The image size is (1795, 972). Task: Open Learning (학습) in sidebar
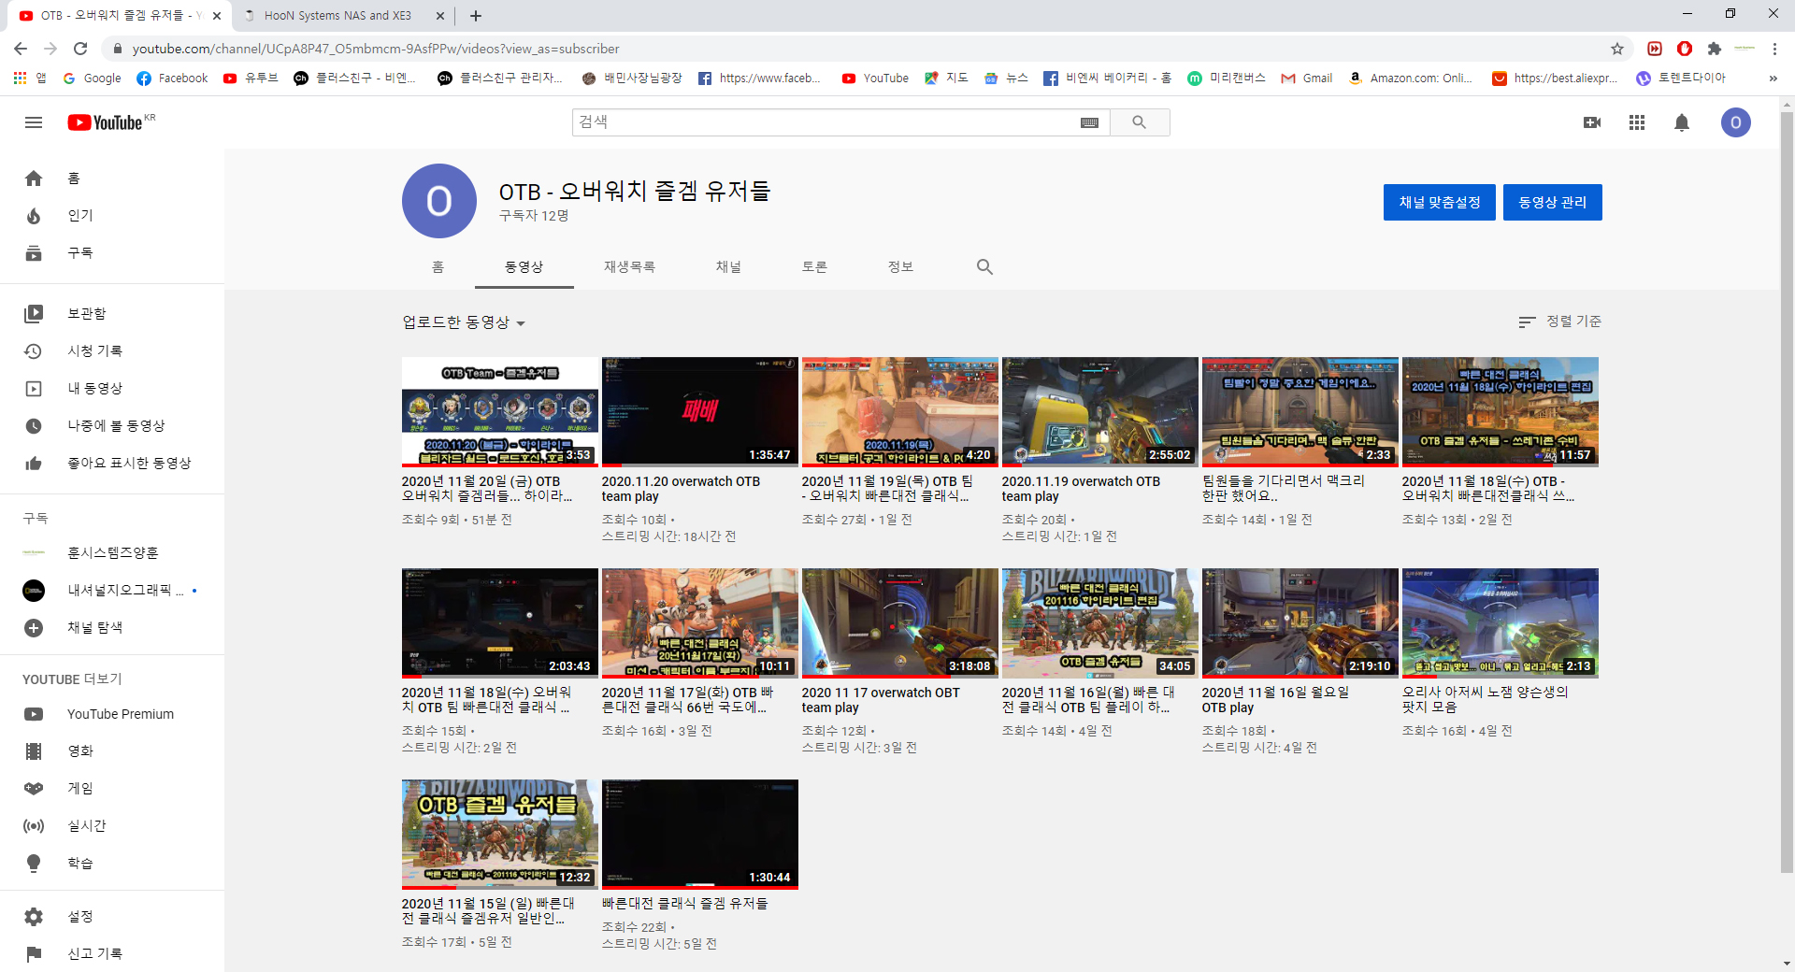point(112,864)
